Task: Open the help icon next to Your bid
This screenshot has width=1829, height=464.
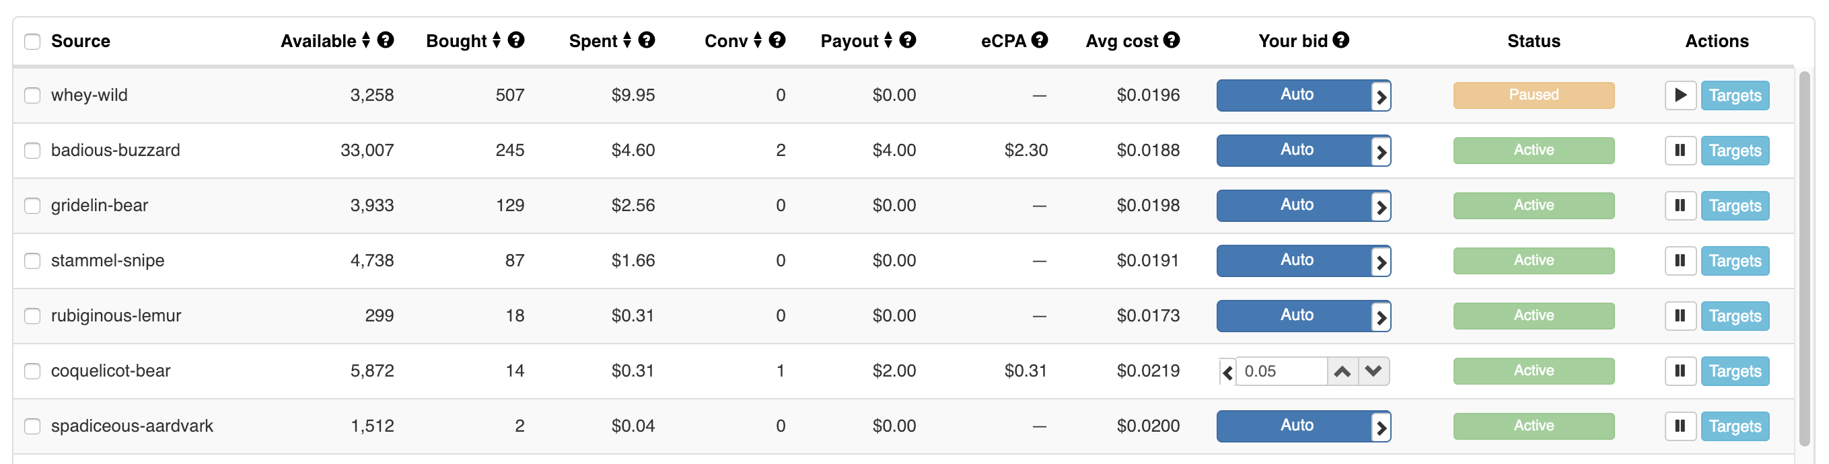Action: point(1340,40)
